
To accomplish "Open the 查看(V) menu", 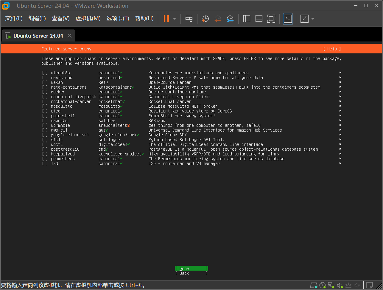I will click(61, 18).
